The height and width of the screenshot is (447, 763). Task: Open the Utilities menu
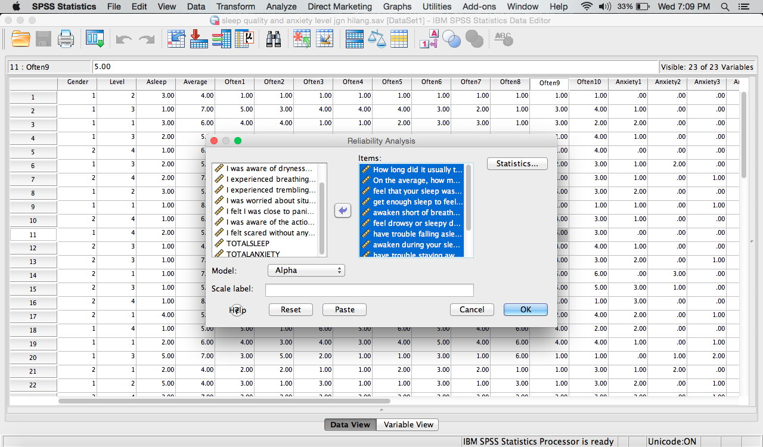tap(437, 7)
